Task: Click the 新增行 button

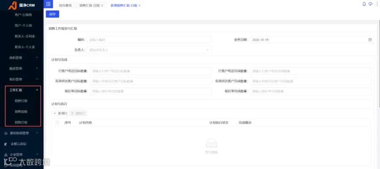Action: 60,113
